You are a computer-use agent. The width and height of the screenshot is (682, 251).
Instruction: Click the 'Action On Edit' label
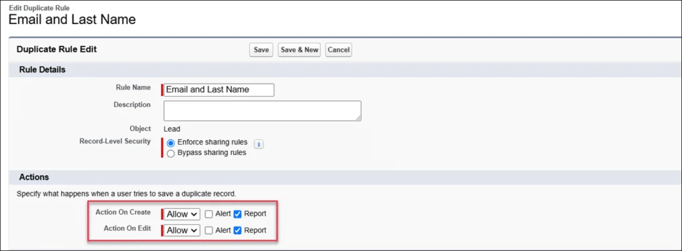(127, 229)
